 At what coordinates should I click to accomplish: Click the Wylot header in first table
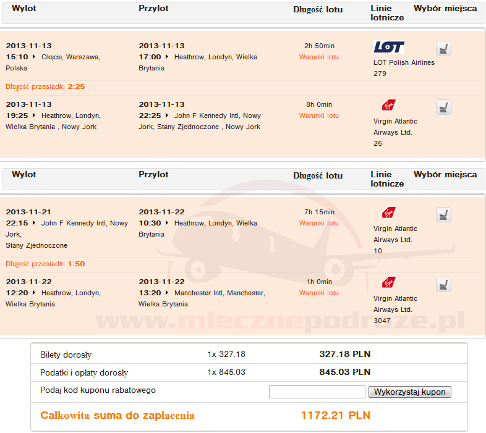(24, 9)
